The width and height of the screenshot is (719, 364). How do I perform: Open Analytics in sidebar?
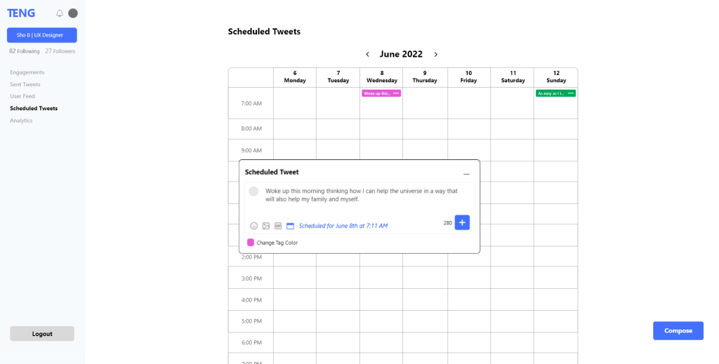21,121
